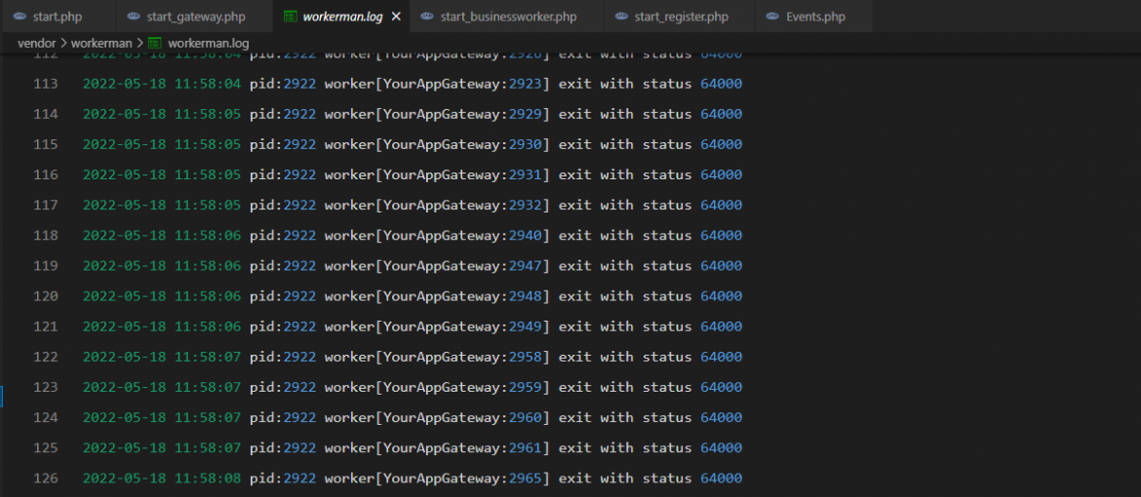The height and width of the screenshot is (497, 1141).
Task: Click "exit" word on line 118
Action: click(x=574, y=235)
